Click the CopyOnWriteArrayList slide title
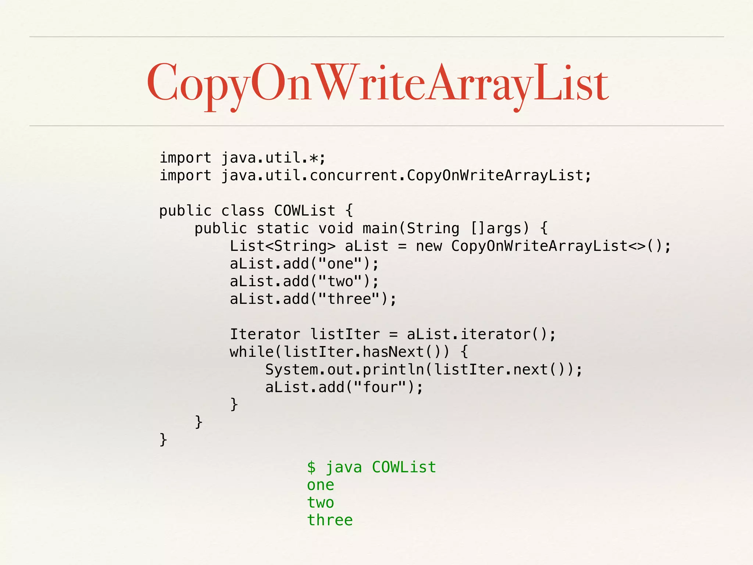The height and width of the screenshot is (565, 753). point(377,83)
